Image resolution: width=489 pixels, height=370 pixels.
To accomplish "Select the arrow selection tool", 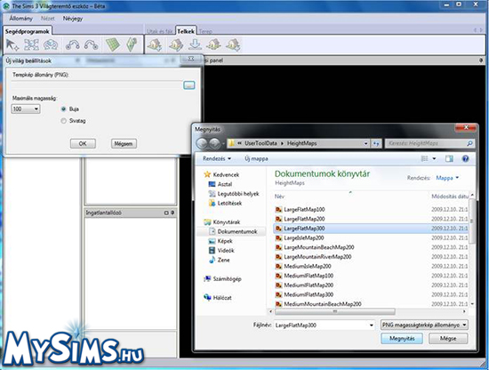I will pyautogui.click(x=12, y=45).
